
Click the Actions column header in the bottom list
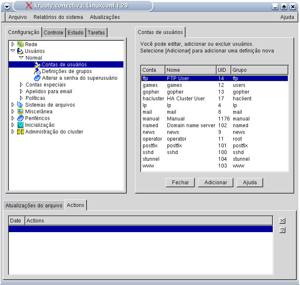(x=149, y=221)
